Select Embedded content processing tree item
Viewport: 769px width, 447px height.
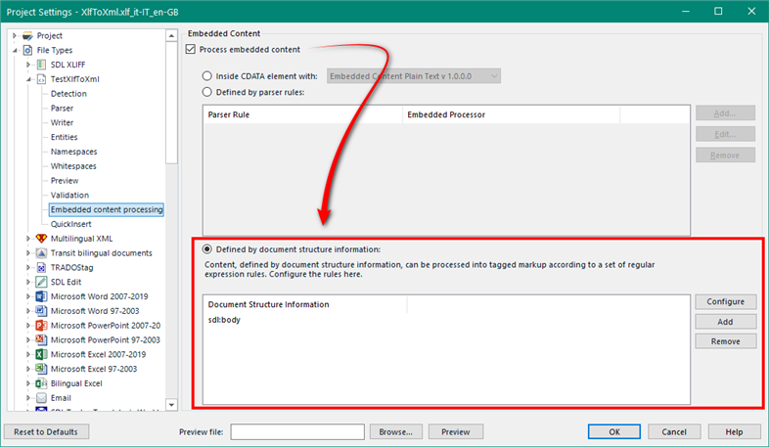pos(107,209)
